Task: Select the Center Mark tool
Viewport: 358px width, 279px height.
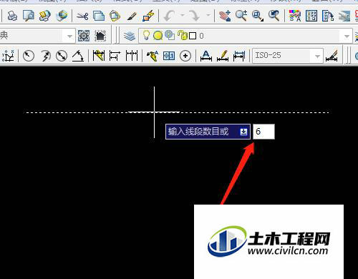Action: coord(185,57)
